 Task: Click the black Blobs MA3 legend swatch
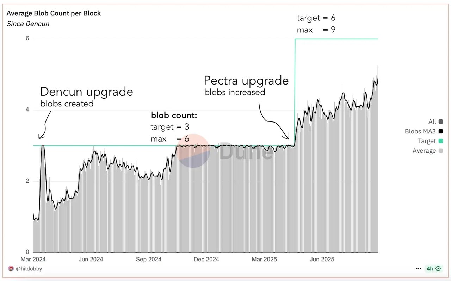pyautogui.click(x=441, y=131)
